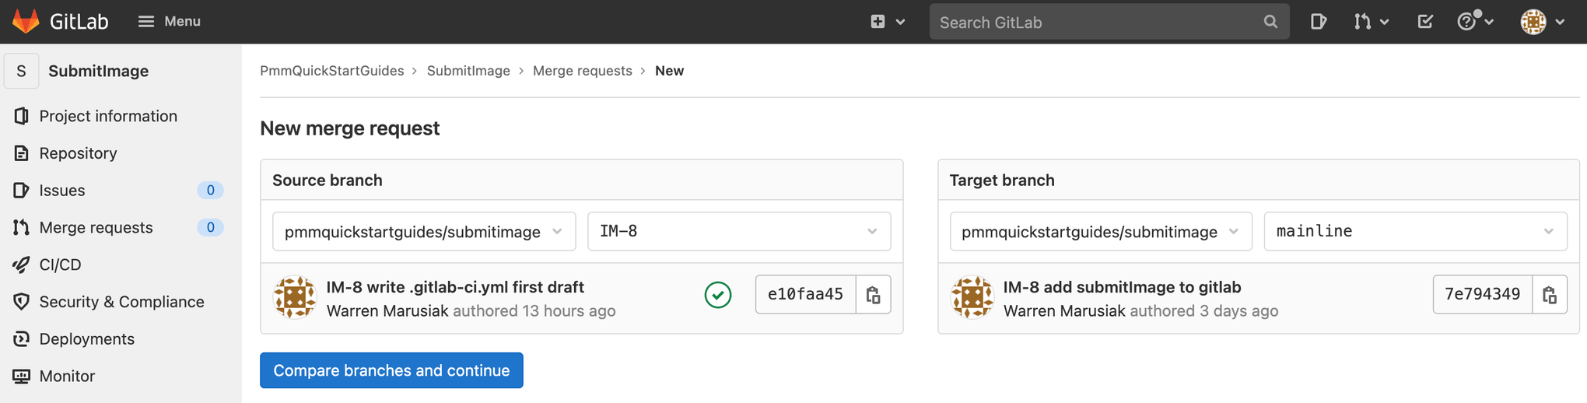
Task: Expand the mainline target branch dropdown
Action: [1415, 231]
